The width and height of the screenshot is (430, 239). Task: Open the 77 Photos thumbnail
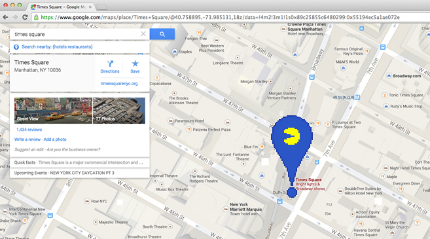pos(119,111)
